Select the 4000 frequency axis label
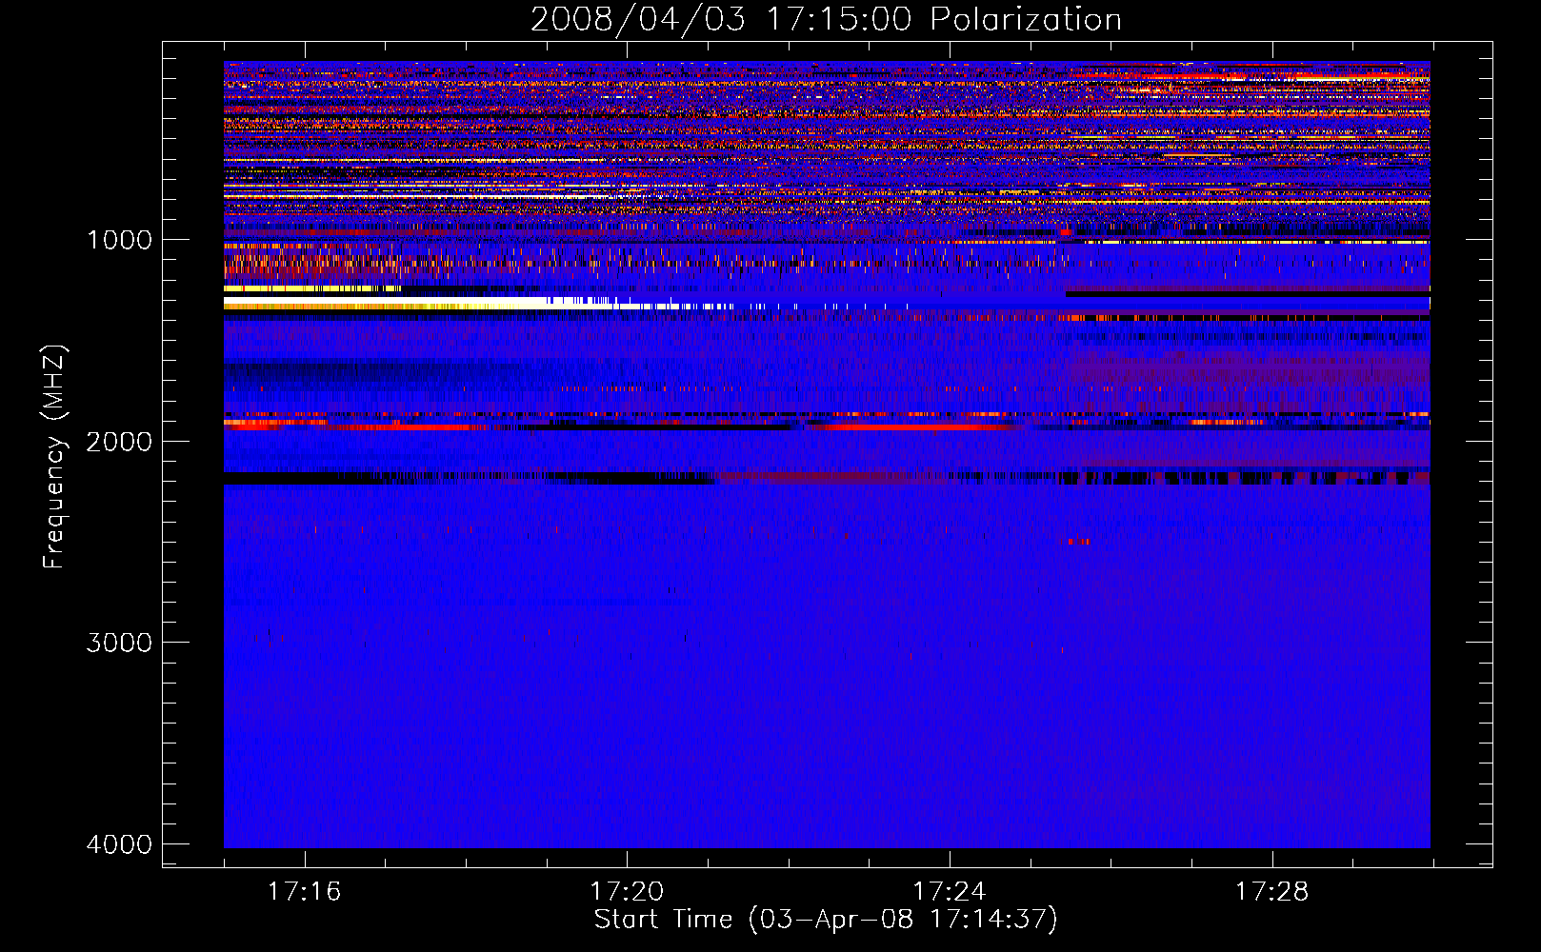1541x952 pixels. (x=119, y=844)
